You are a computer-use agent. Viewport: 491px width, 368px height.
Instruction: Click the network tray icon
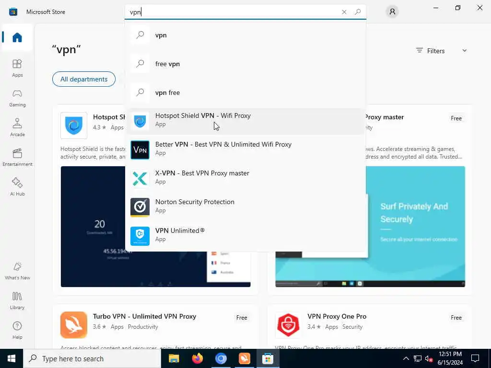coord(418,358)
